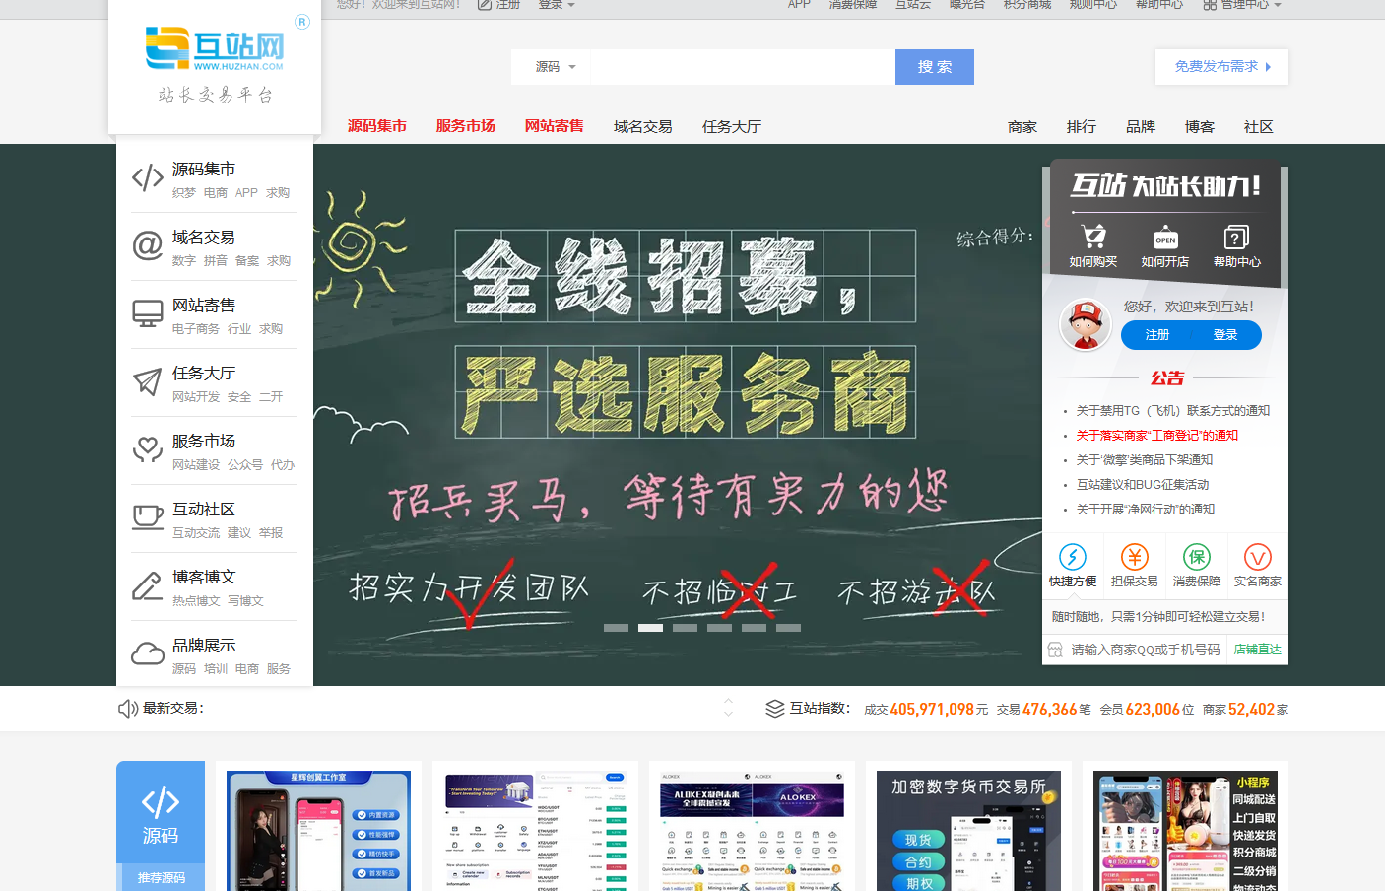The height and width of the screenshot is (891, 1385).
Task: Click the huzhan.com logo
Action: tap(215, 49)
